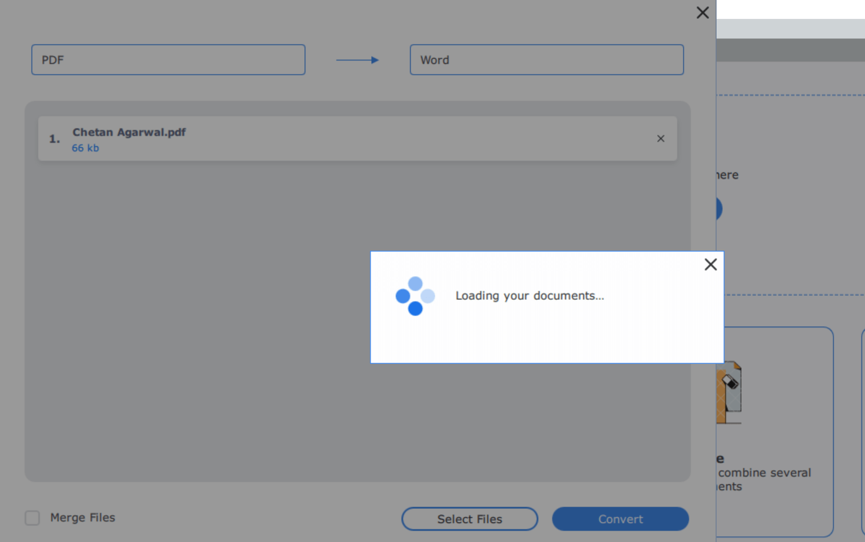The width and height of the screenshot is (865, 542).
Task: Open the Word output format dropdown
Action: tap(546, 59)
